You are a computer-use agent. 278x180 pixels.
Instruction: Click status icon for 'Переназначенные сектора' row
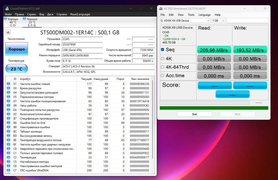point(9,97)
